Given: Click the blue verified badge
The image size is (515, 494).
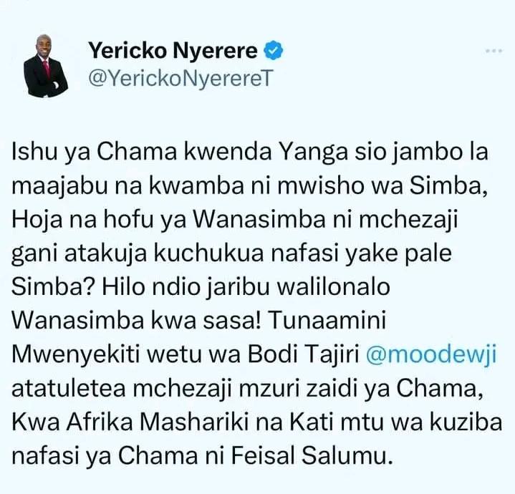Looking at the screenshot, I should pyautogui.click(x=274, y=51).
